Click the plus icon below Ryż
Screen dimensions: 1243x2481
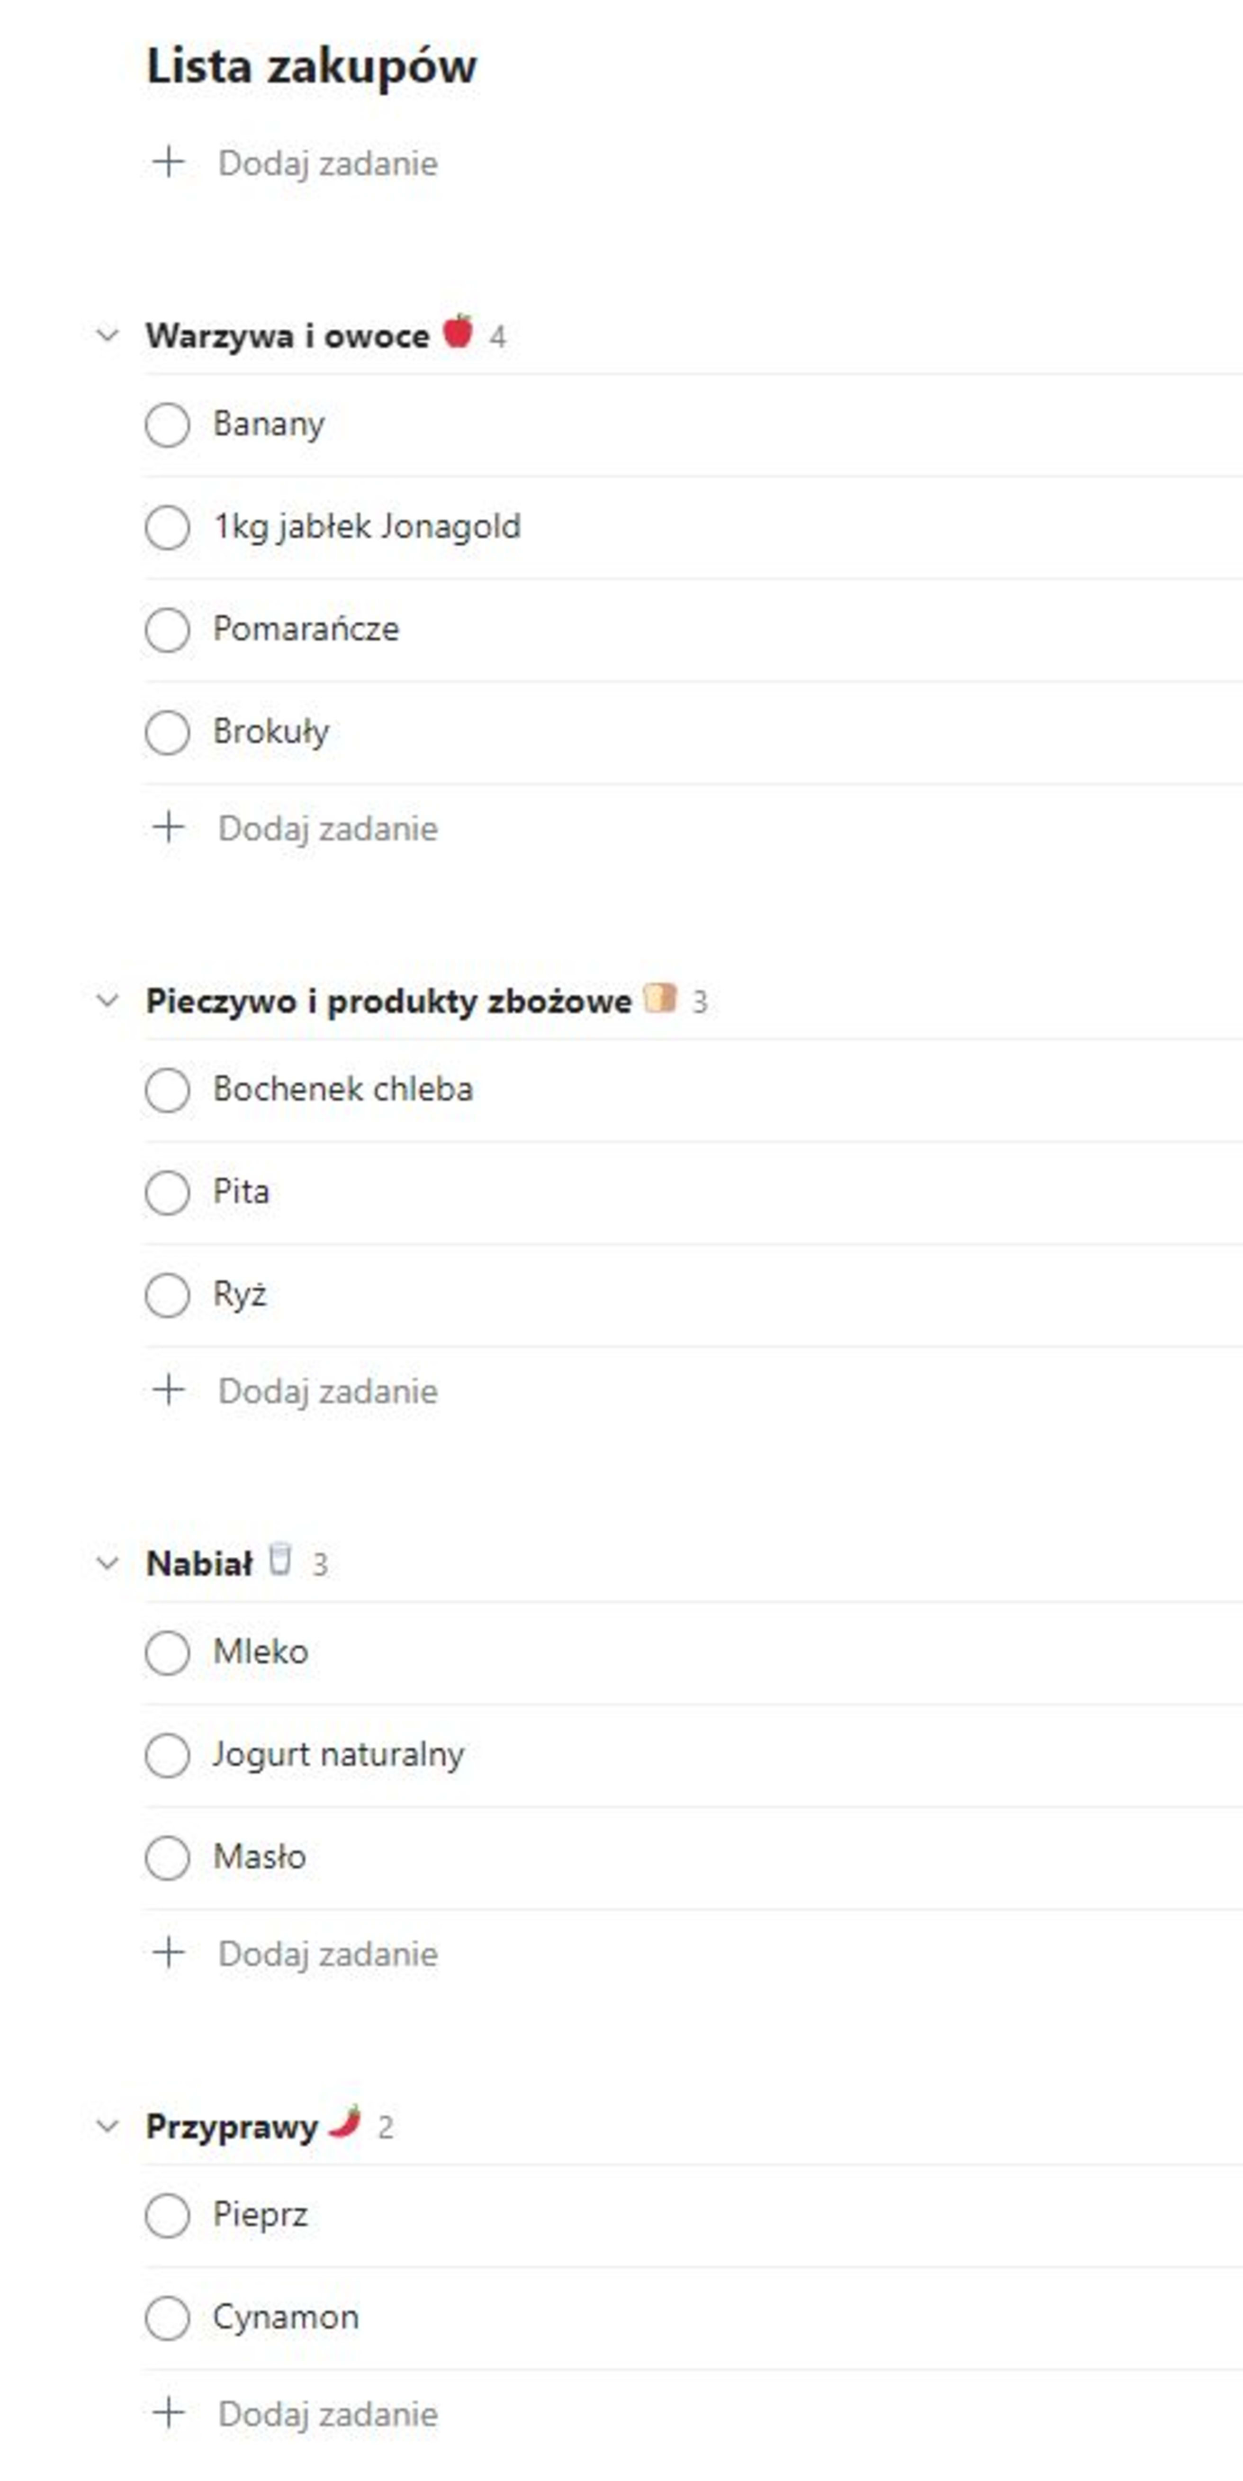169,1390
